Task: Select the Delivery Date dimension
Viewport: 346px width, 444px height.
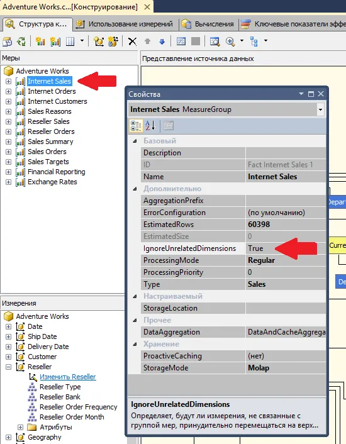Action: [x=48, y=347]
